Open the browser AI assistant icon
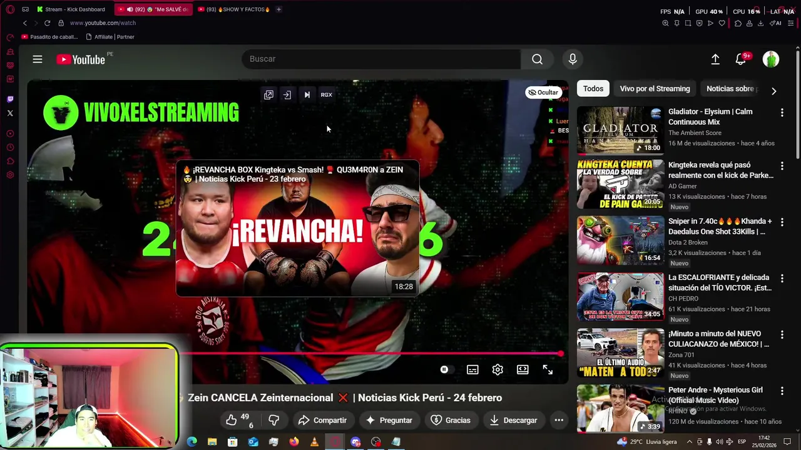This screenshot has width=801, height=450. [776, 23]
